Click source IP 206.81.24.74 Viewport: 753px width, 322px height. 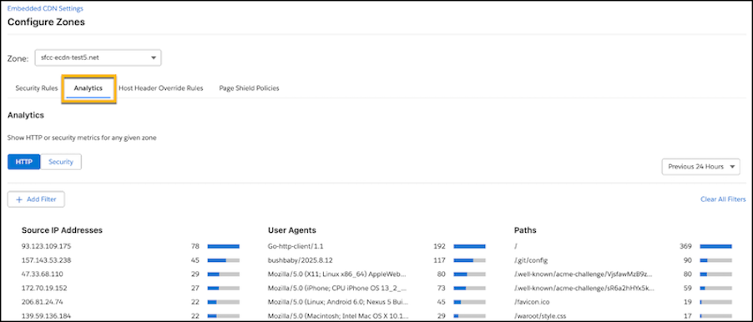[43, 302]
